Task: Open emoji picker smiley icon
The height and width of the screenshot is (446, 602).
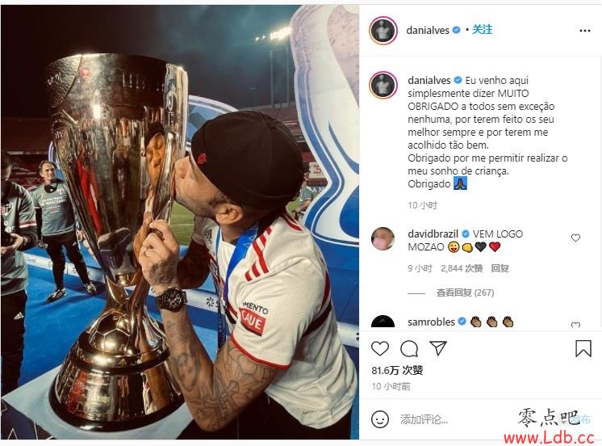Action: click(380, 419)
